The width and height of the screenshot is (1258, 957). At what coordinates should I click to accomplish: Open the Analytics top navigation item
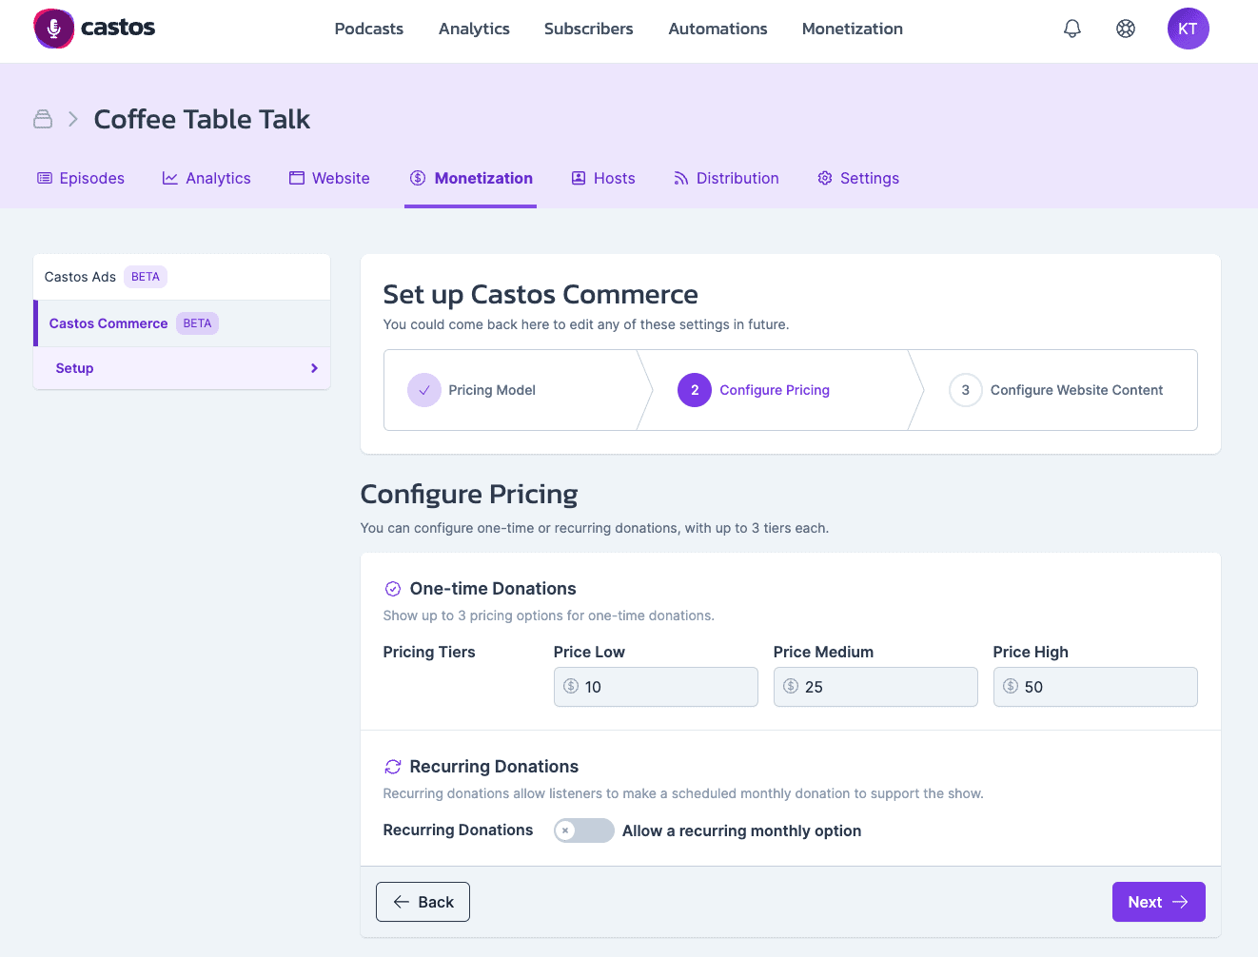pos(474,29)
